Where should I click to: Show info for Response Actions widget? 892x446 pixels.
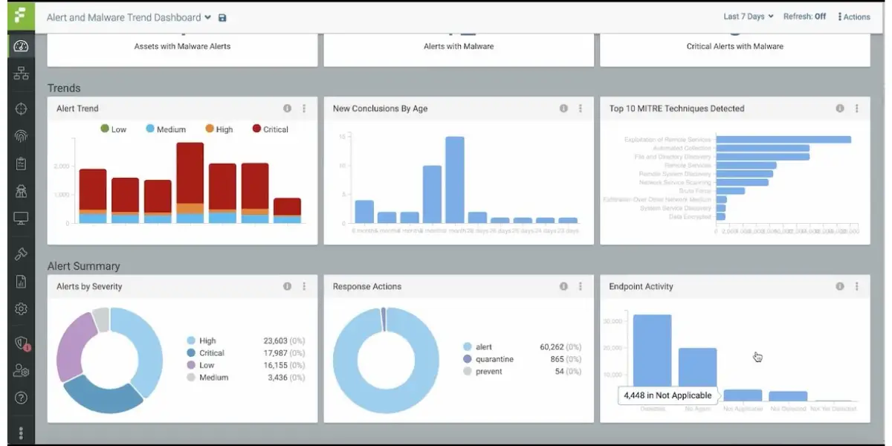click(563, 286)
